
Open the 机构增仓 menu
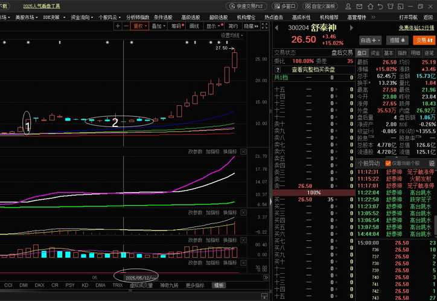(246, 17)
